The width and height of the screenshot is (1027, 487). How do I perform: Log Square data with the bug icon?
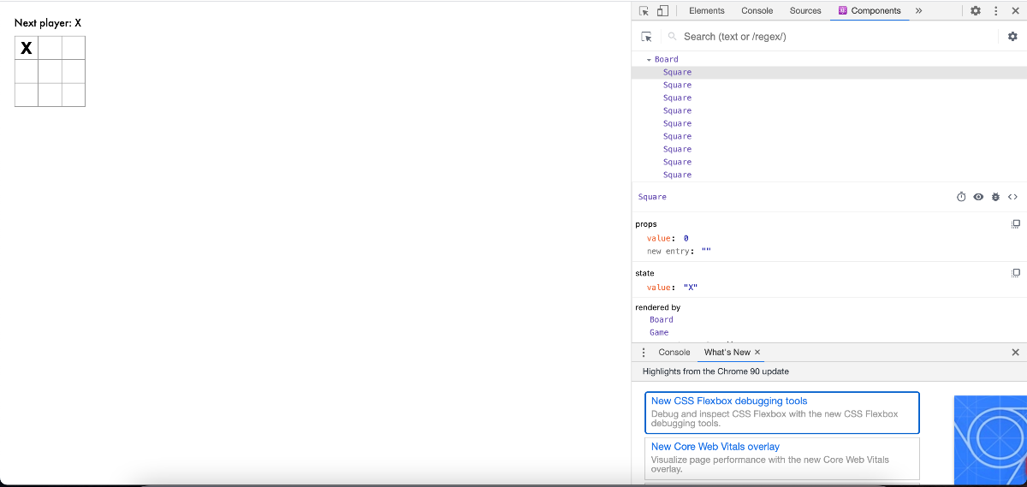click(x=995, y=197)
